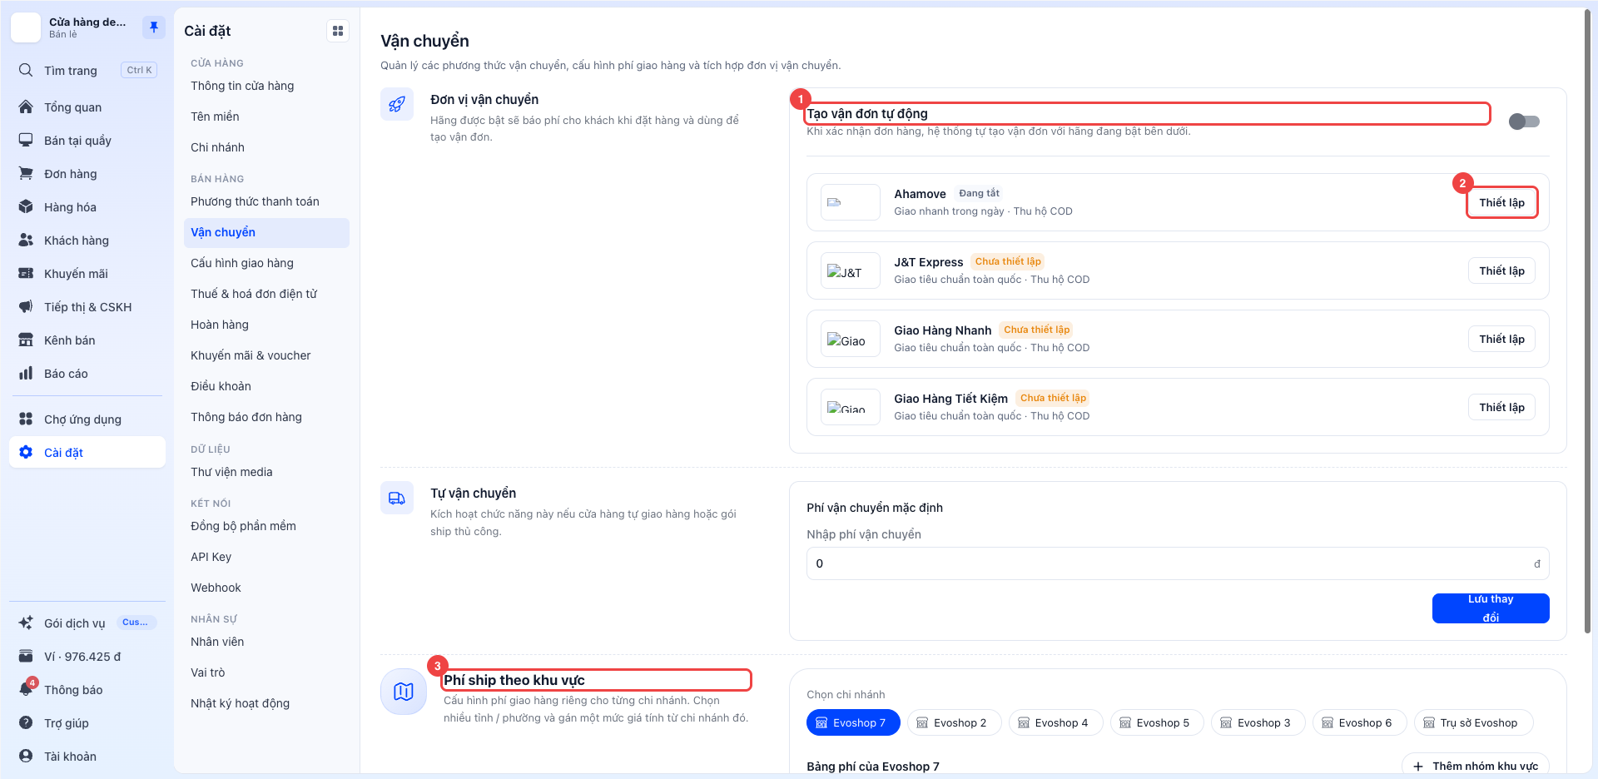1598x779 pixels.
Task: Click the pin icon beside store name
Action: click(154, 27)
